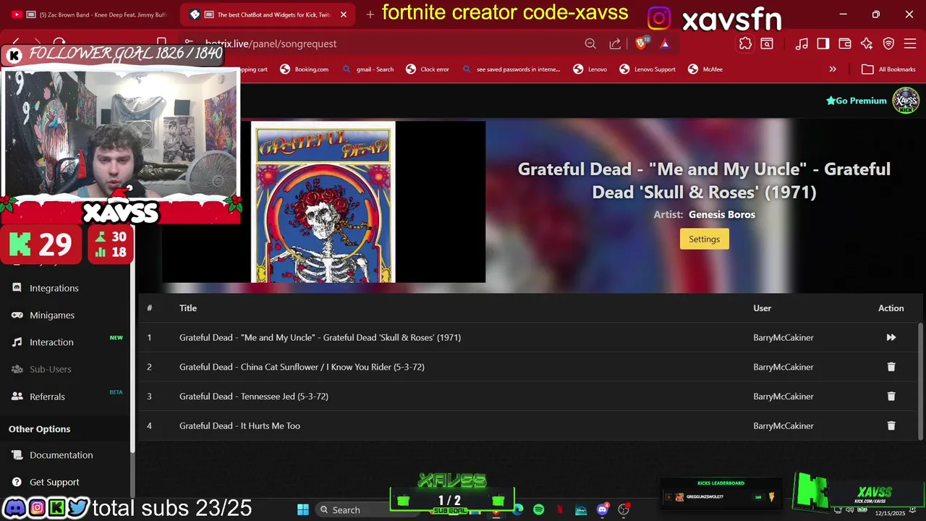This screenshot has height=521, width=926.
Task: Click the Title column header
Action: [x=188, y=308]
